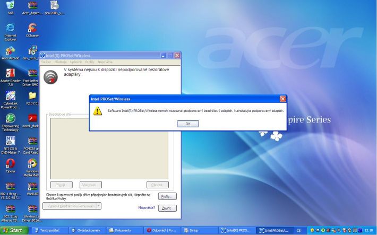Image resolution: width=377 pixels, height=235 pixels.
Task: Open the pov2003_v installer icon
Action: coord(55,7)
